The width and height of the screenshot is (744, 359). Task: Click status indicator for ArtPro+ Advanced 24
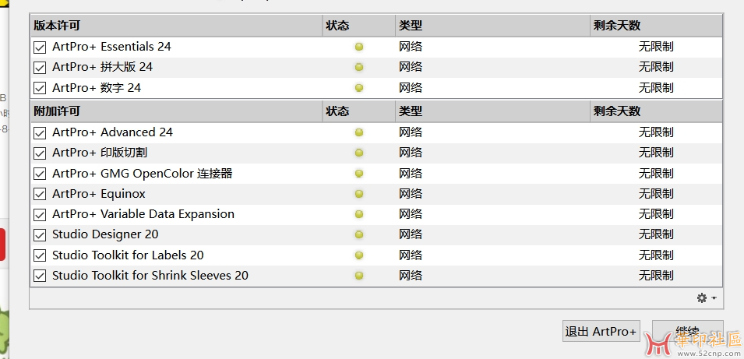click(359, 132)
